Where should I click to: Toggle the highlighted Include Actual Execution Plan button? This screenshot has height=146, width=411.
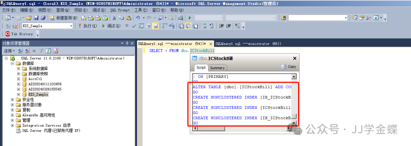(x=155, y=26)
